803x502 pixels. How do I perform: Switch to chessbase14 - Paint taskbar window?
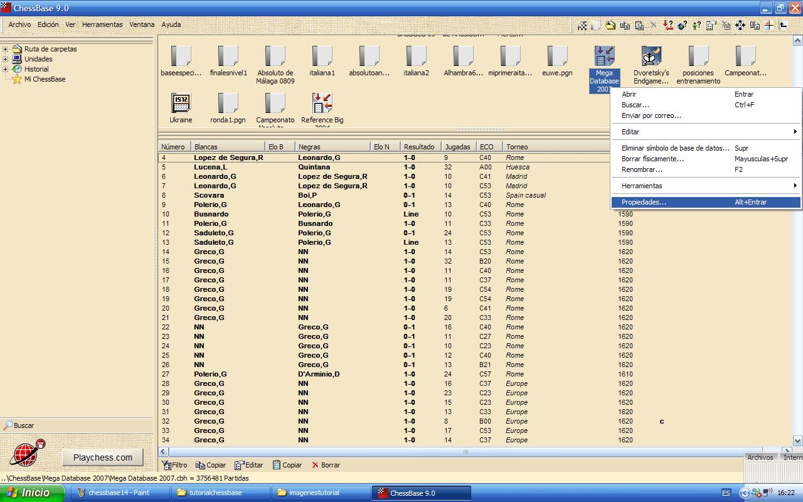coord(119,493)
